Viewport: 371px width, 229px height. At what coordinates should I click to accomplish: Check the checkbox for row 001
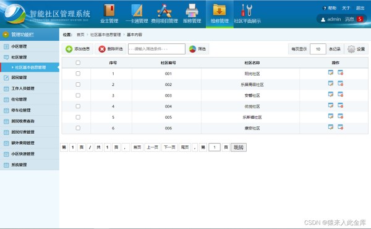78,74
